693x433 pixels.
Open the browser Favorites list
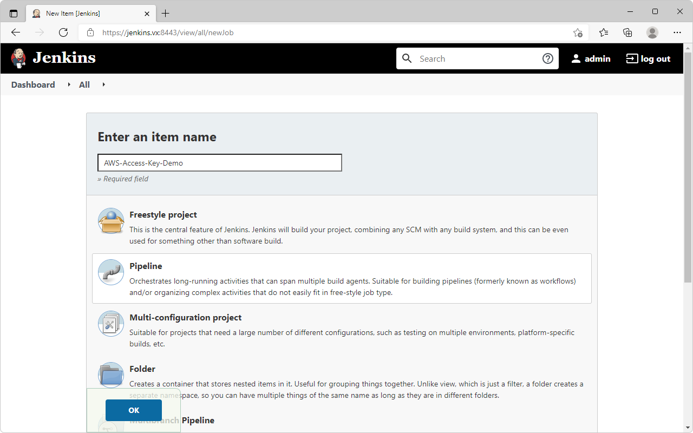604,32
